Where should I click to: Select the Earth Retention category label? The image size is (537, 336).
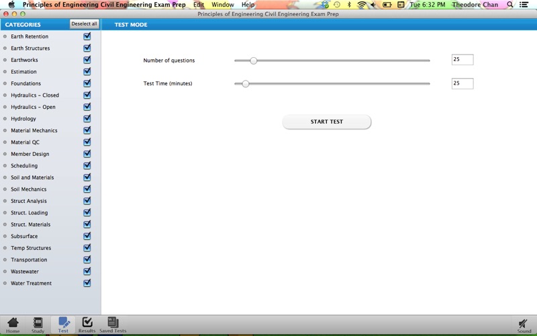coord(30,36)
